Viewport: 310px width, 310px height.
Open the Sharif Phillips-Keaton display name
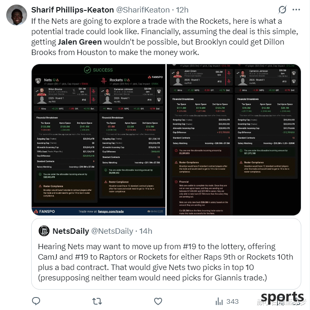click(x=72, y=10)
